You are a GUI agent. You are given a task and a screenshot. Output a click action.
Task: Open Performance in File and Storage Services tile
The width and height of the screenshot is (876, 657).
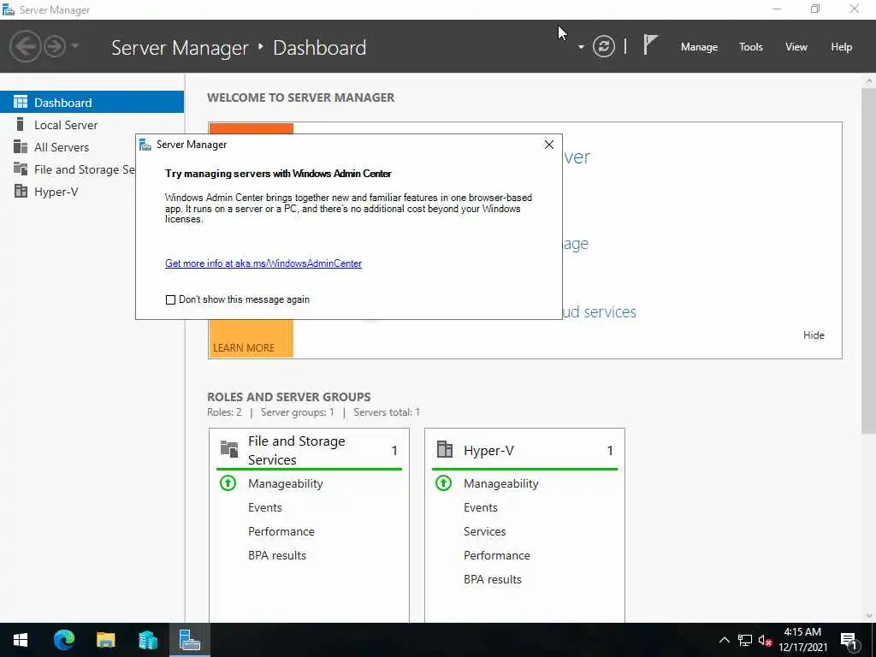281,531
